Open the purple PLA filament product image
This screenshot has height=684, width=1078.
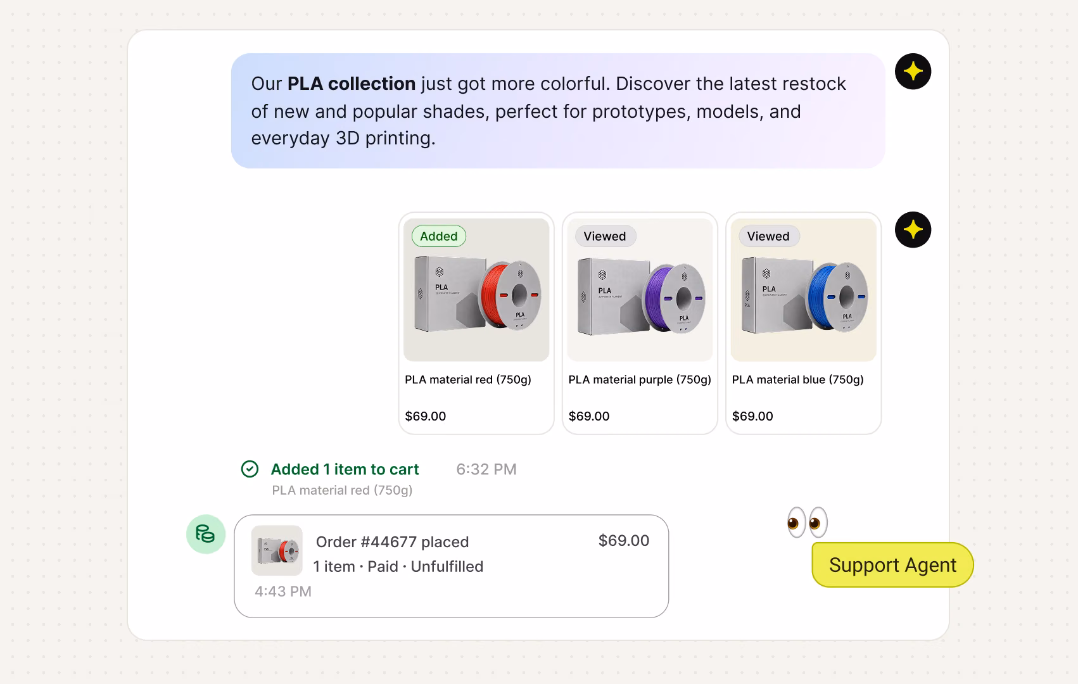coord(640,290)
